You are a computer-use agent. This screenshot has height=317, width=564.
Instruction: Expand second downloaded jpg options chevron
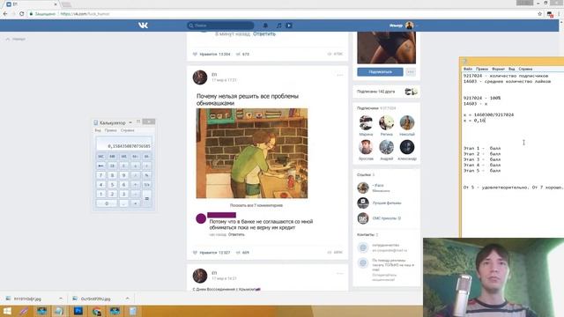tap(127, 299)
